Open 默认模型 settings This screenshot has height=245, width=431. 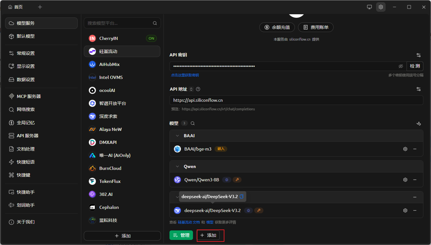[x=41, y=36]
